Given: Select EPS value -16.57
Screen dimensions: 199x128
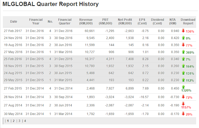Looking at the screenshot, I should 144,97.
